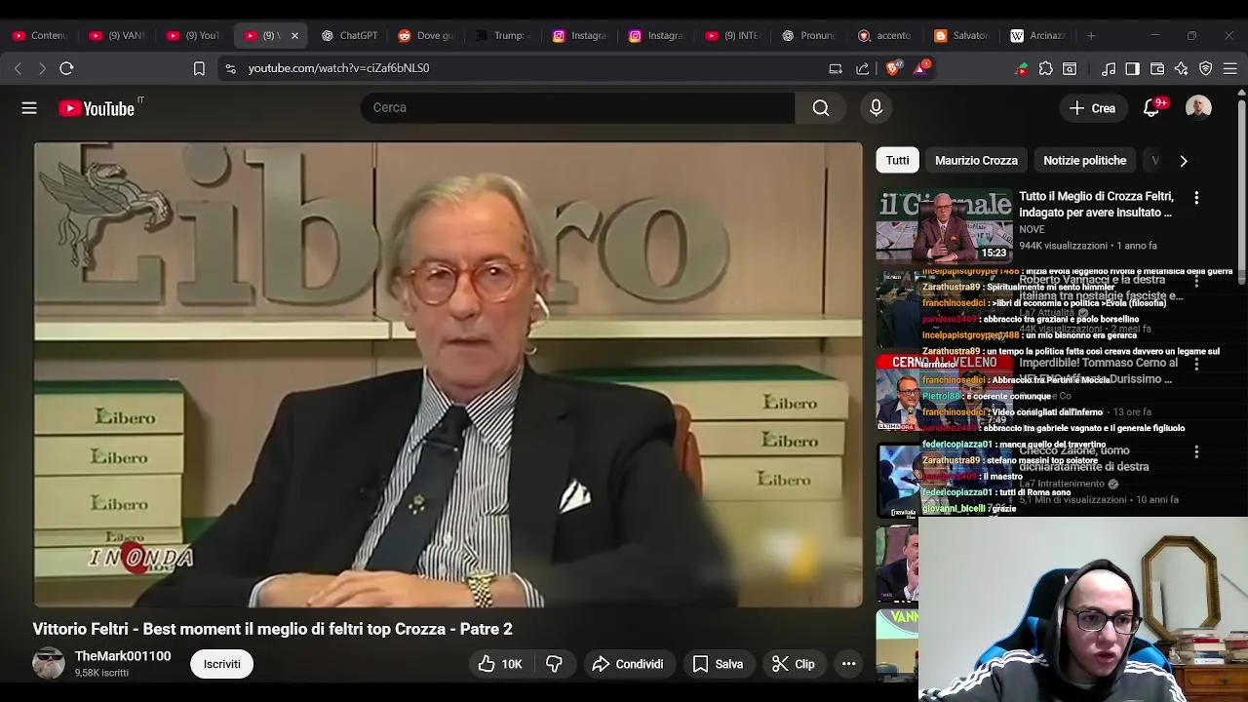Open the browser main menu
Viewport: 1248px width, 702px height.
pos(1230,68)
